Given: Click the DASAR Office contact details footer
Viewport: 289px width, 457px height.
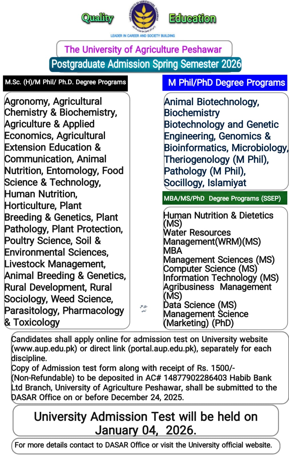Looking at the screenshot, I should click(143, 445).
